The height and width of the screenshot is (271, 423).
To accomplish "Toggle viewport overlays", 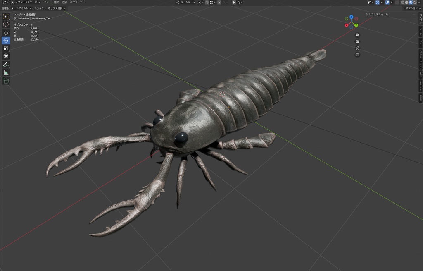I will 387,2.
